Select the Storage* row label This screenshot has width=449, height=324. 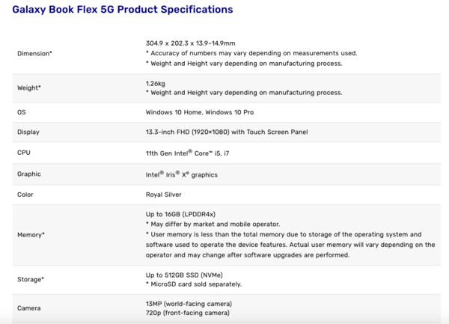pyautogui.click(x=31, y=279)
